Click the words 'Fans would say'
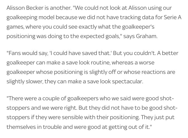 27,54
